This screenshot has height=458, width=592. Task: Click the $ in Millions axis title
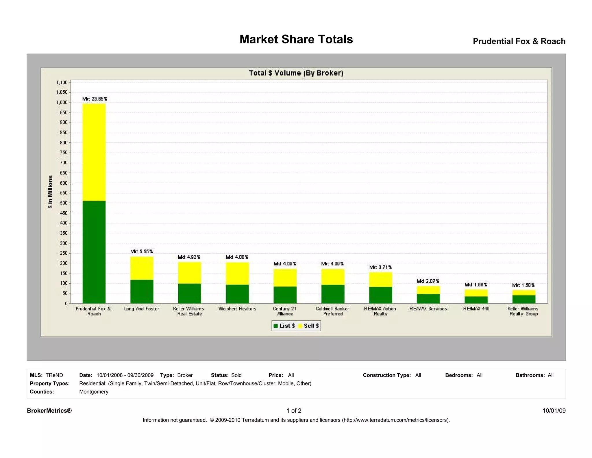[50, 192]
